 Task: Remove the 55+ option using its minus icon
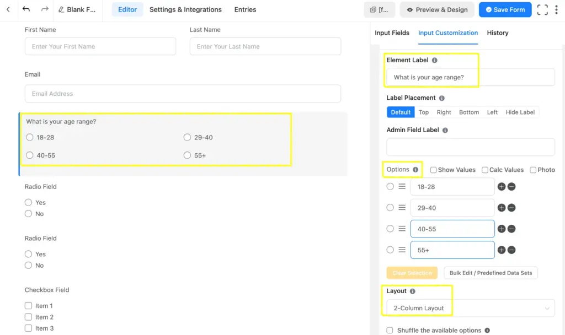(x=511, y=250)
